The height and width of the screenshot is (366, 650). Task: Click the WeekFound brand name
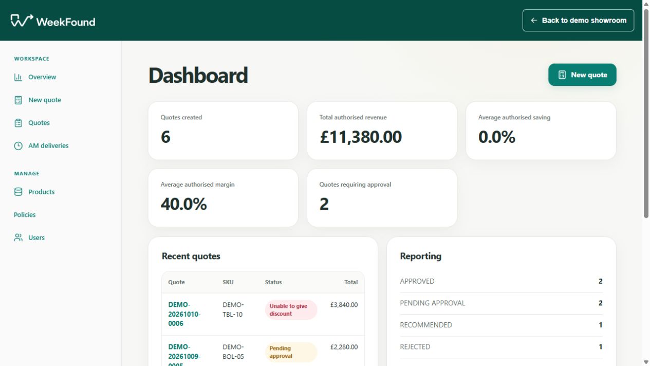pyautogui.click(x=66, y=22)
